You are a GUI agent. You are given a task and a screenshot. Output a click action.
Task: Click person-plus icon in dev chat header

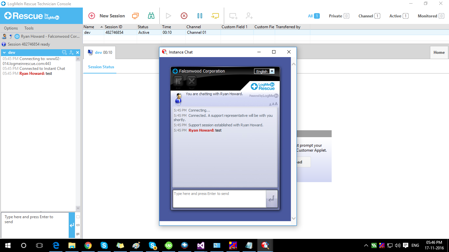point(71,52)
